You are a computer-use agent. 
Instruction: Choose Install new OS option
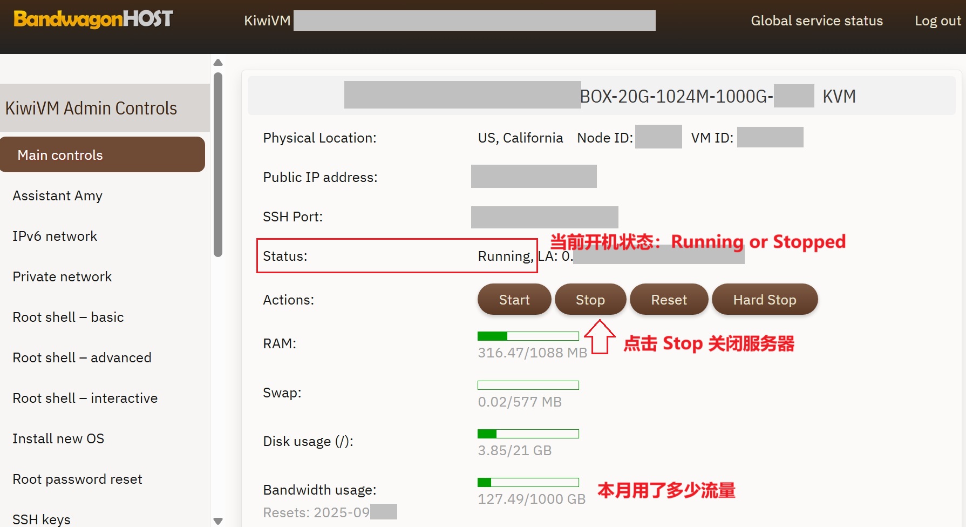point(58,438)
